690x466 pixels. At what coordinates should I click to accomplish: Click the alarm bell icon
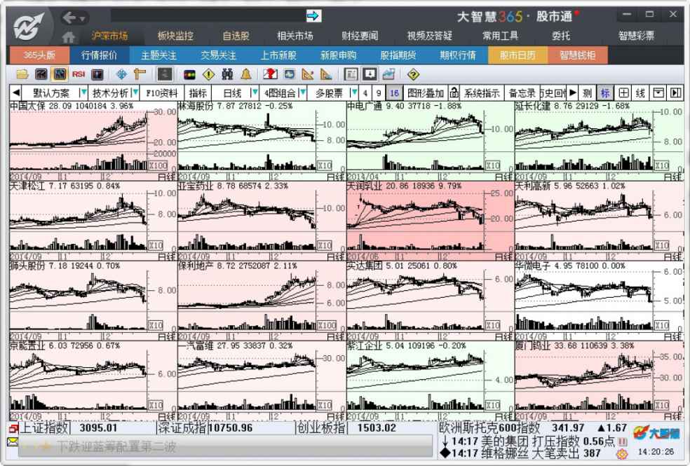246,74
